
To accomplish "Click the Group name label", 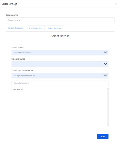I will click(x=12, y=15).
